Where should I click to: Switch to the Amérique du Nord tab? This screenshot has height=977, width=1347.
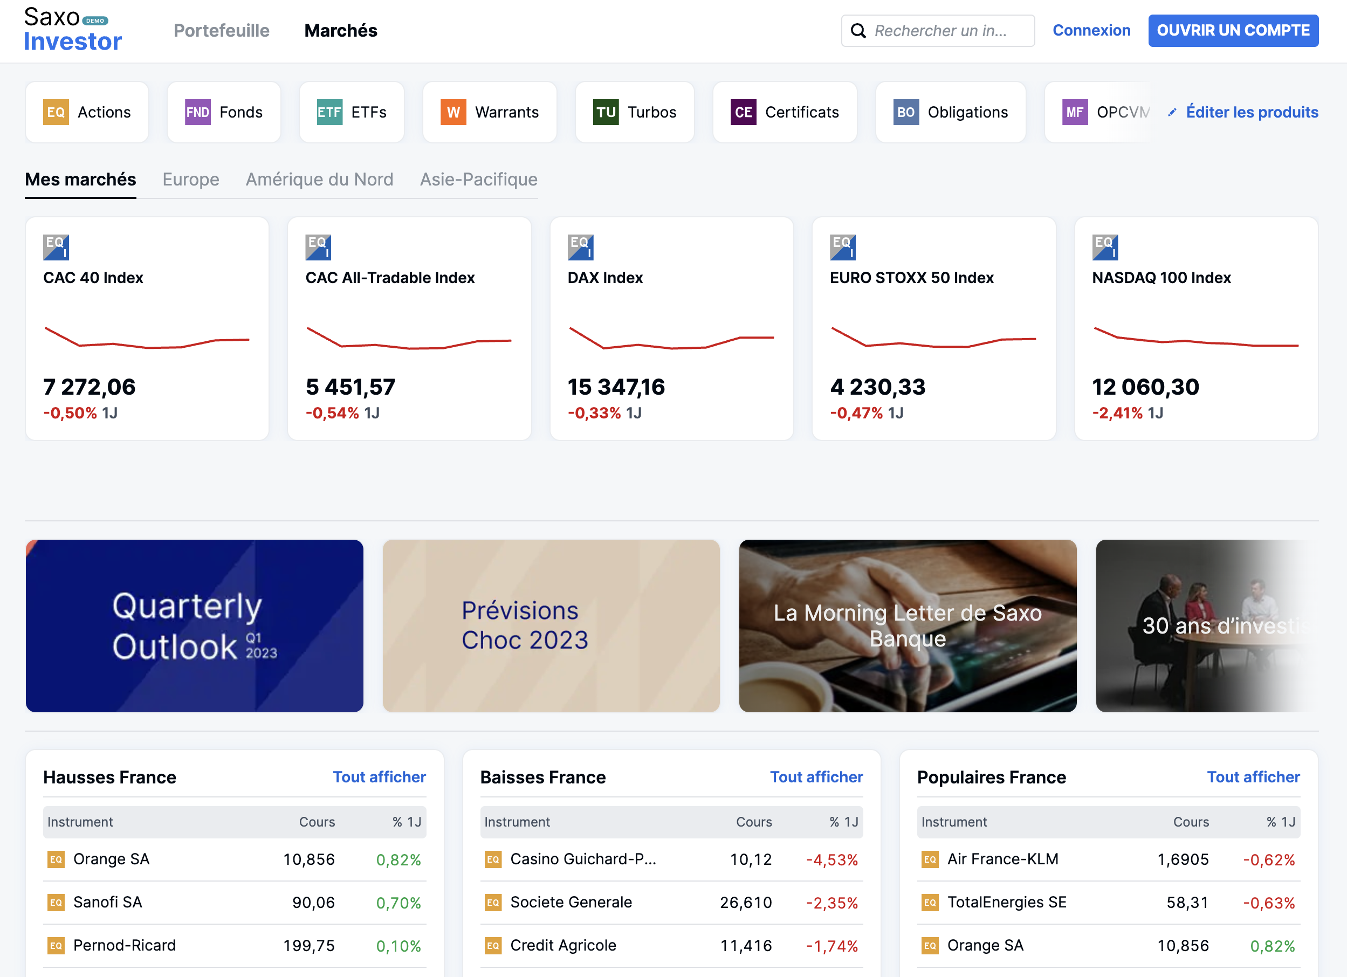(320, 180)
